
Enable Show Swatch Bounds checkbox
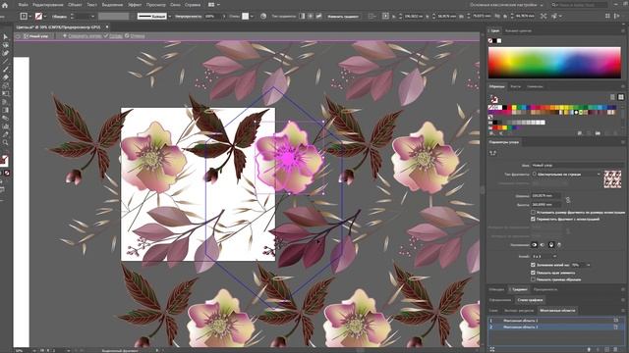533,279
